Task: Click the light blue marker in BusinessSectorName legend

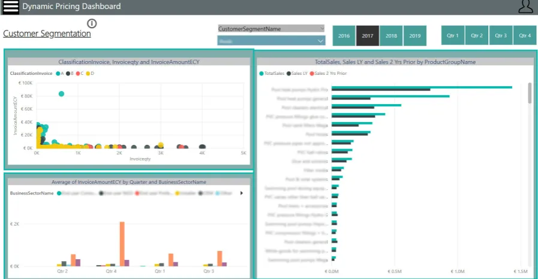Action: pos(218,193)
